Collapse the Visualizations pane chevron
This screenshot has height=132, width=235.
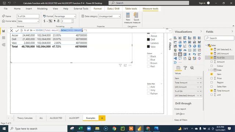click(x=201, y=32)
